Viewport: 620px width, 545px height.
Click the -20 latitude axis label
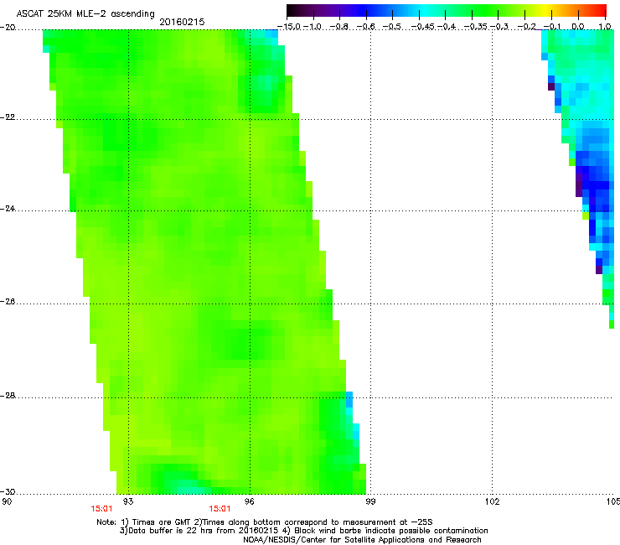pyautogui.click(x=8, y=28)
